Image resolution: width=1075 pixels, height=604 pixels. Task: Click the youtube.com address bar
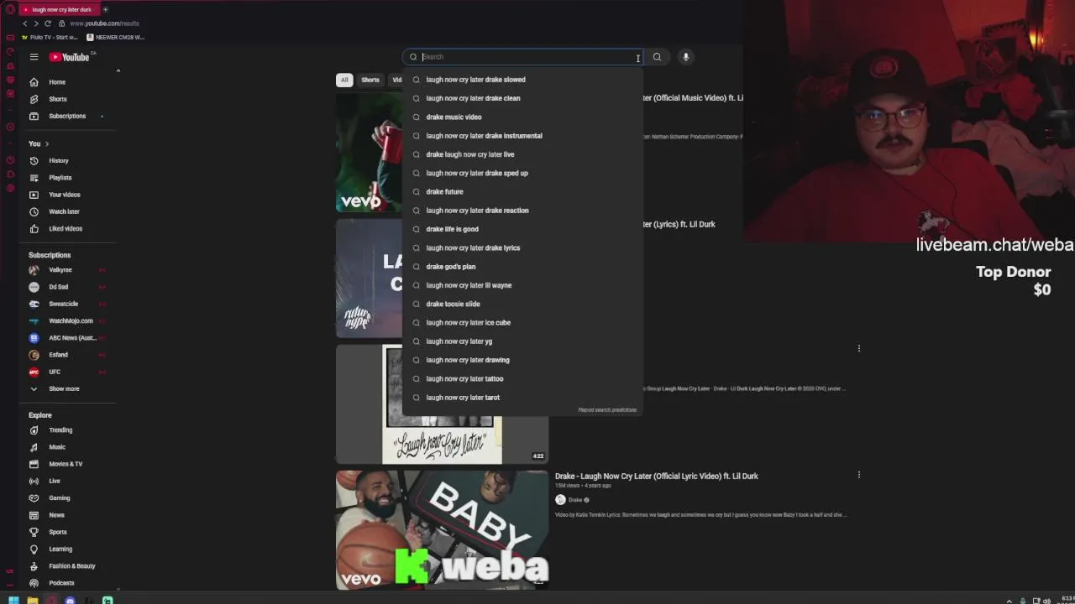point(105,23)
